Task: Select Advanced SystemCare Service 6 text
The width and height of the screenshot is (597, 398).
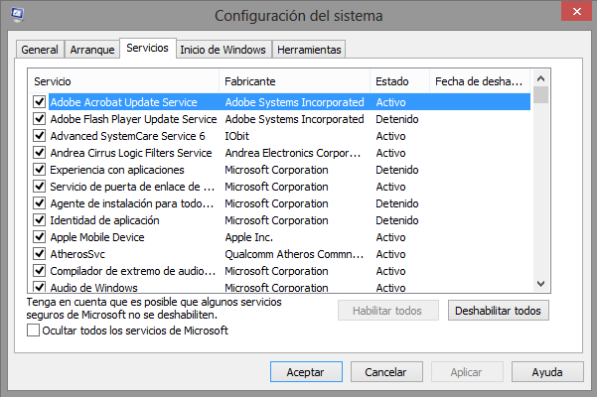Action: pos(127,136)
